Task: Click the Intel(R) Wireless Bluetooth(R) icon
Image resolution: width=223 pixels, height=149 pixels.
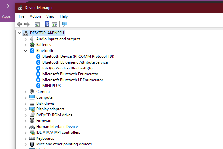Action: coord(38,68)
